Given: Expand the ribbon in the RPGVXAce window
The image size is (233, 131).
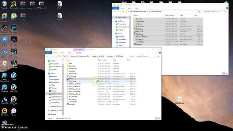Looking at the screenshot, I should click(157, 53).
